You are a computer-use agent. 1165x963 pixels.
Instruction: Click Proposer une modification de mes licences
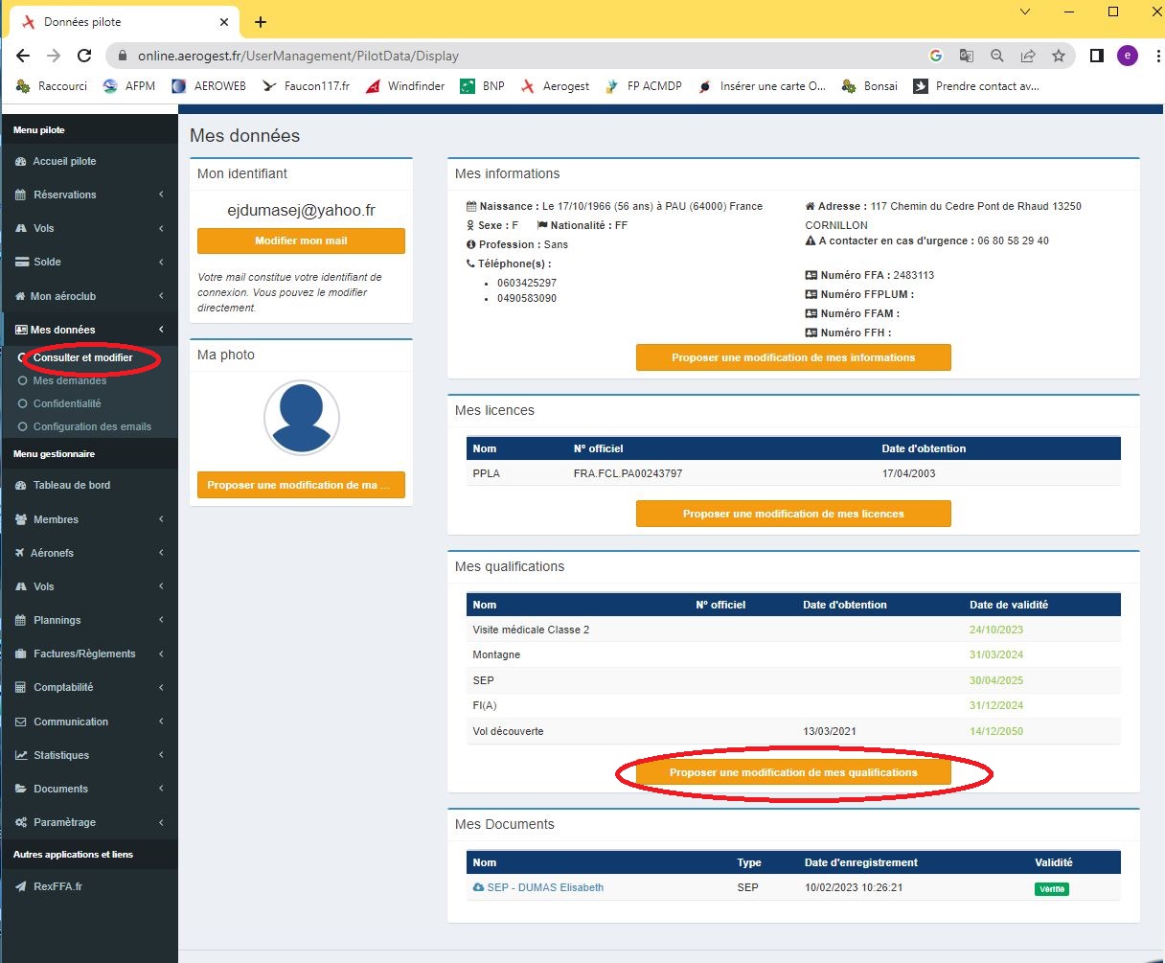tap(793, 514)
